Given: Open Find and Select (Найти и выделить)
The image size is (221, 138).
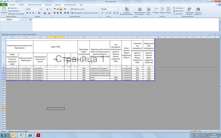Looking at the screenshot, I should pos(198,11).
